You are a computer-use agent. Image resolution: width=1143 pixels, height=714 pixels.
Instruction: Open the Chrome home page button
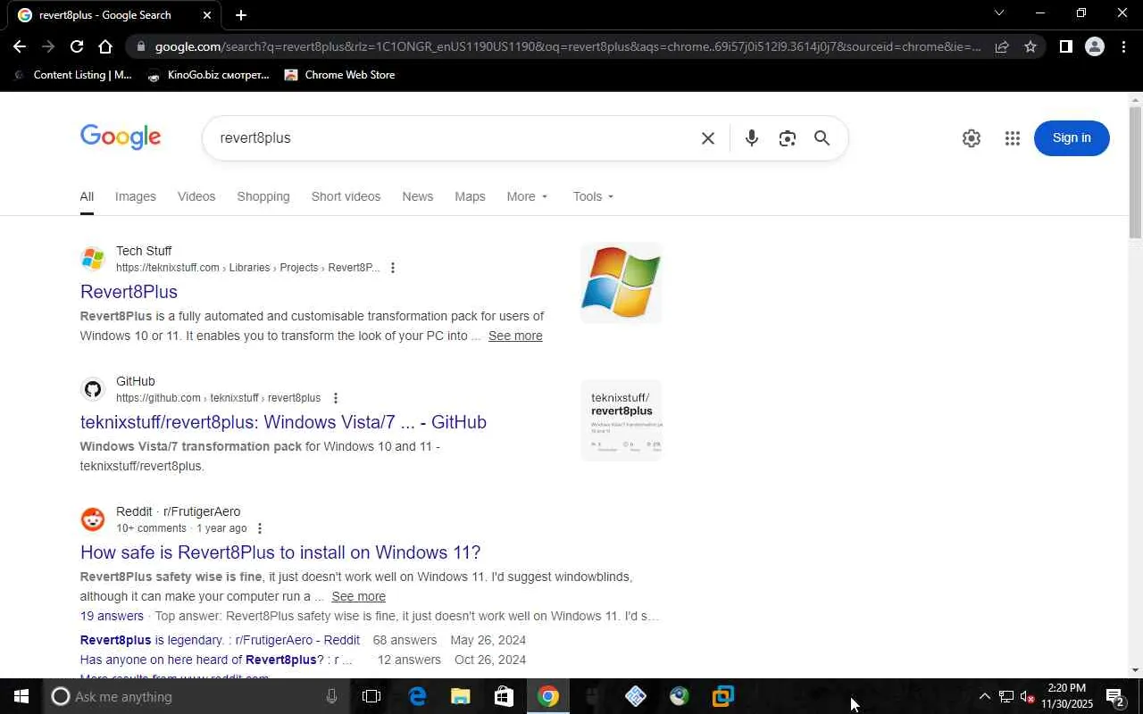coord(105,46)
